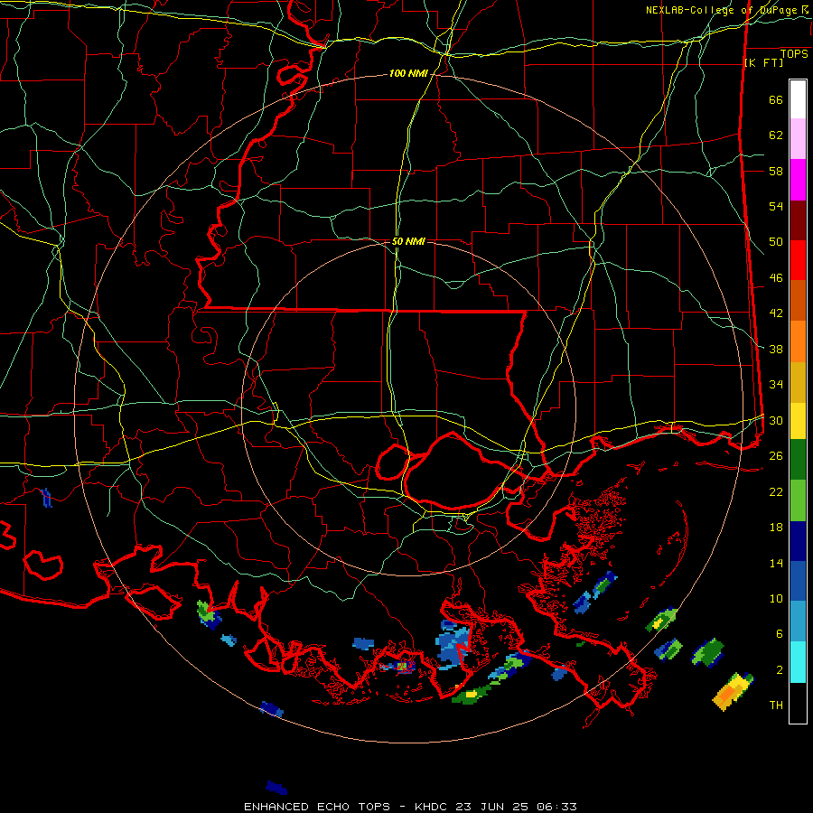Click the "58" legend value
The width and height of the screenshot is (813, 813).
(776, 171)
